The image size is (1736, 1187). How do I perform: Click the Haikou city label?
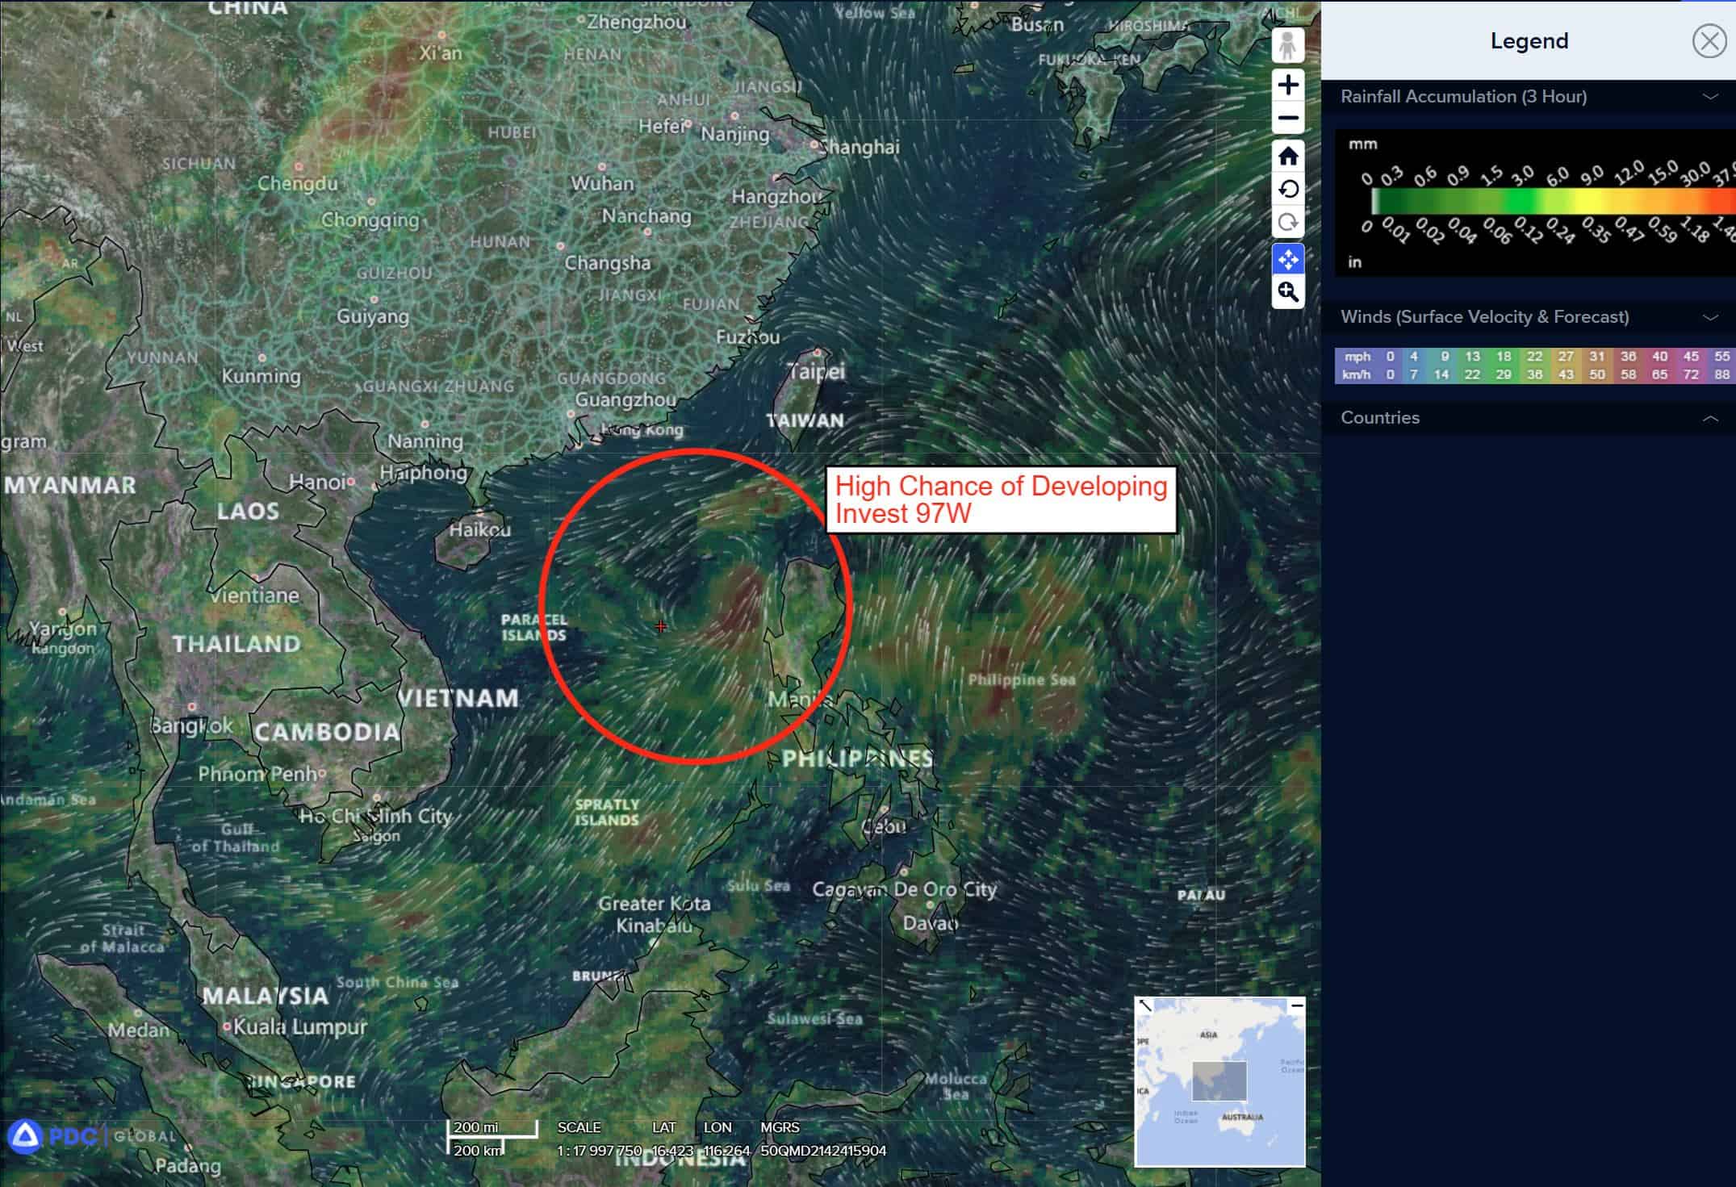(x=479, y=529)
